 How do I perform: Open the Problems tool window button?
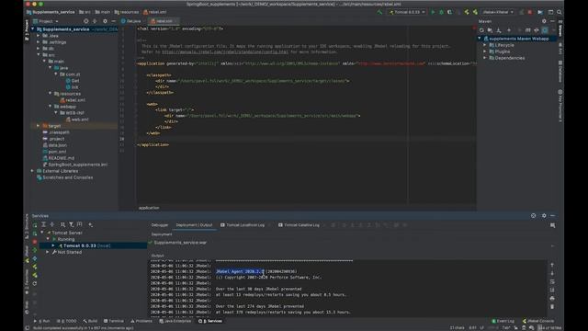tap(141, 321)
